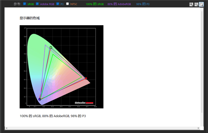Uncheck the sRGB reference checkbox

click(24, 4)
